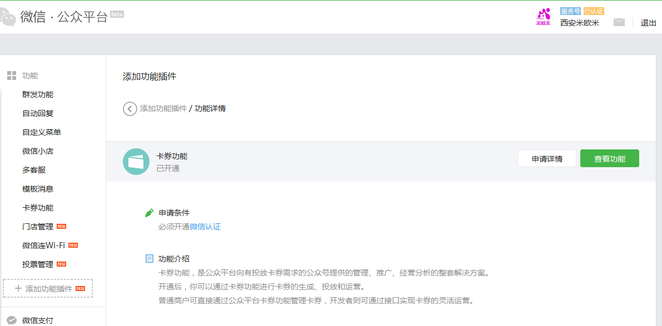Open 多客服 menu item
The width and height of the screenshot is (662, 326).
click(34, 170)
